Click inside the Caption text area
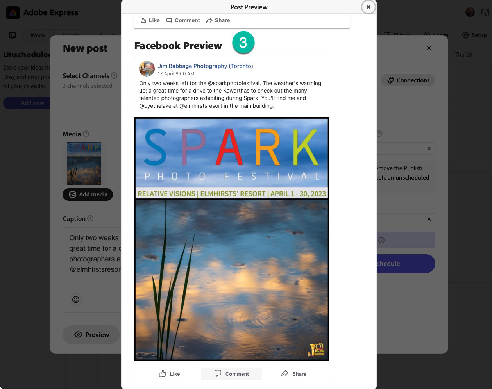This screenshot has height=389, width=492. [93, 270]
